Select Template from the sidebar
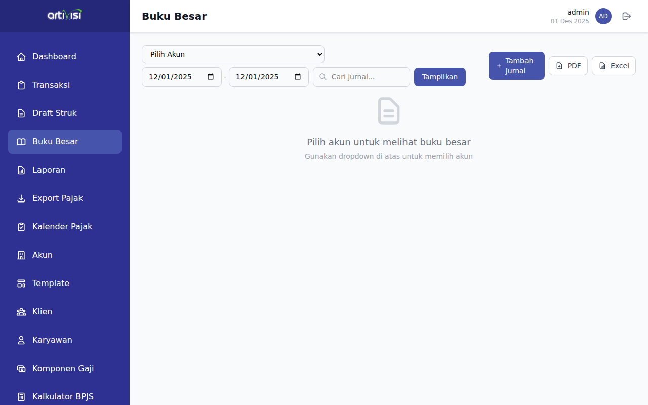 tap(51, 283)
